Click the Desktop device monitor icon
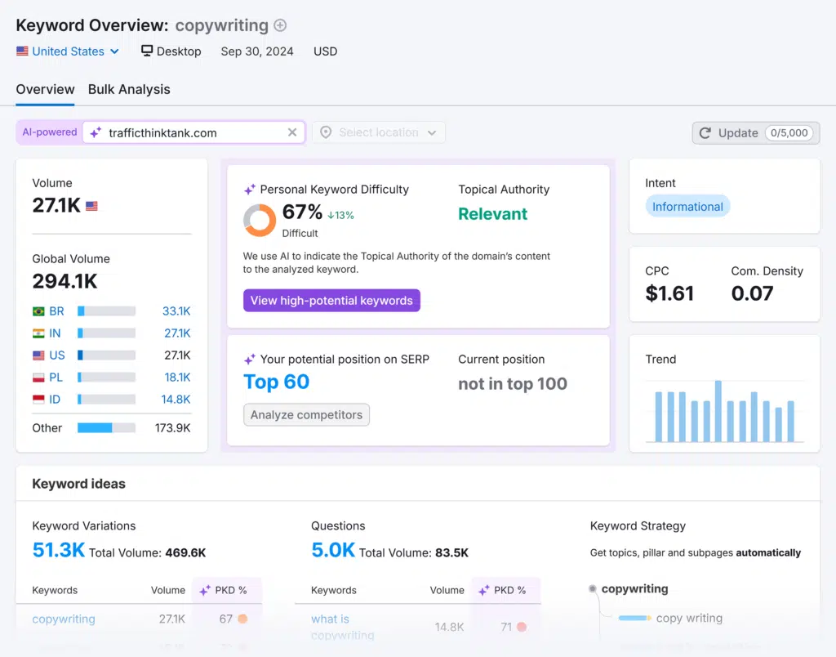Image resolution: width=836 pixels, height=657 pixels. [147, 51]
